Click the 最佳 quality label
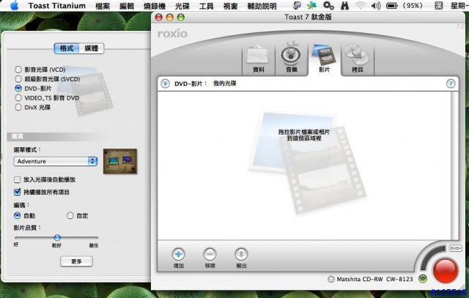 (x=94, y=245)
